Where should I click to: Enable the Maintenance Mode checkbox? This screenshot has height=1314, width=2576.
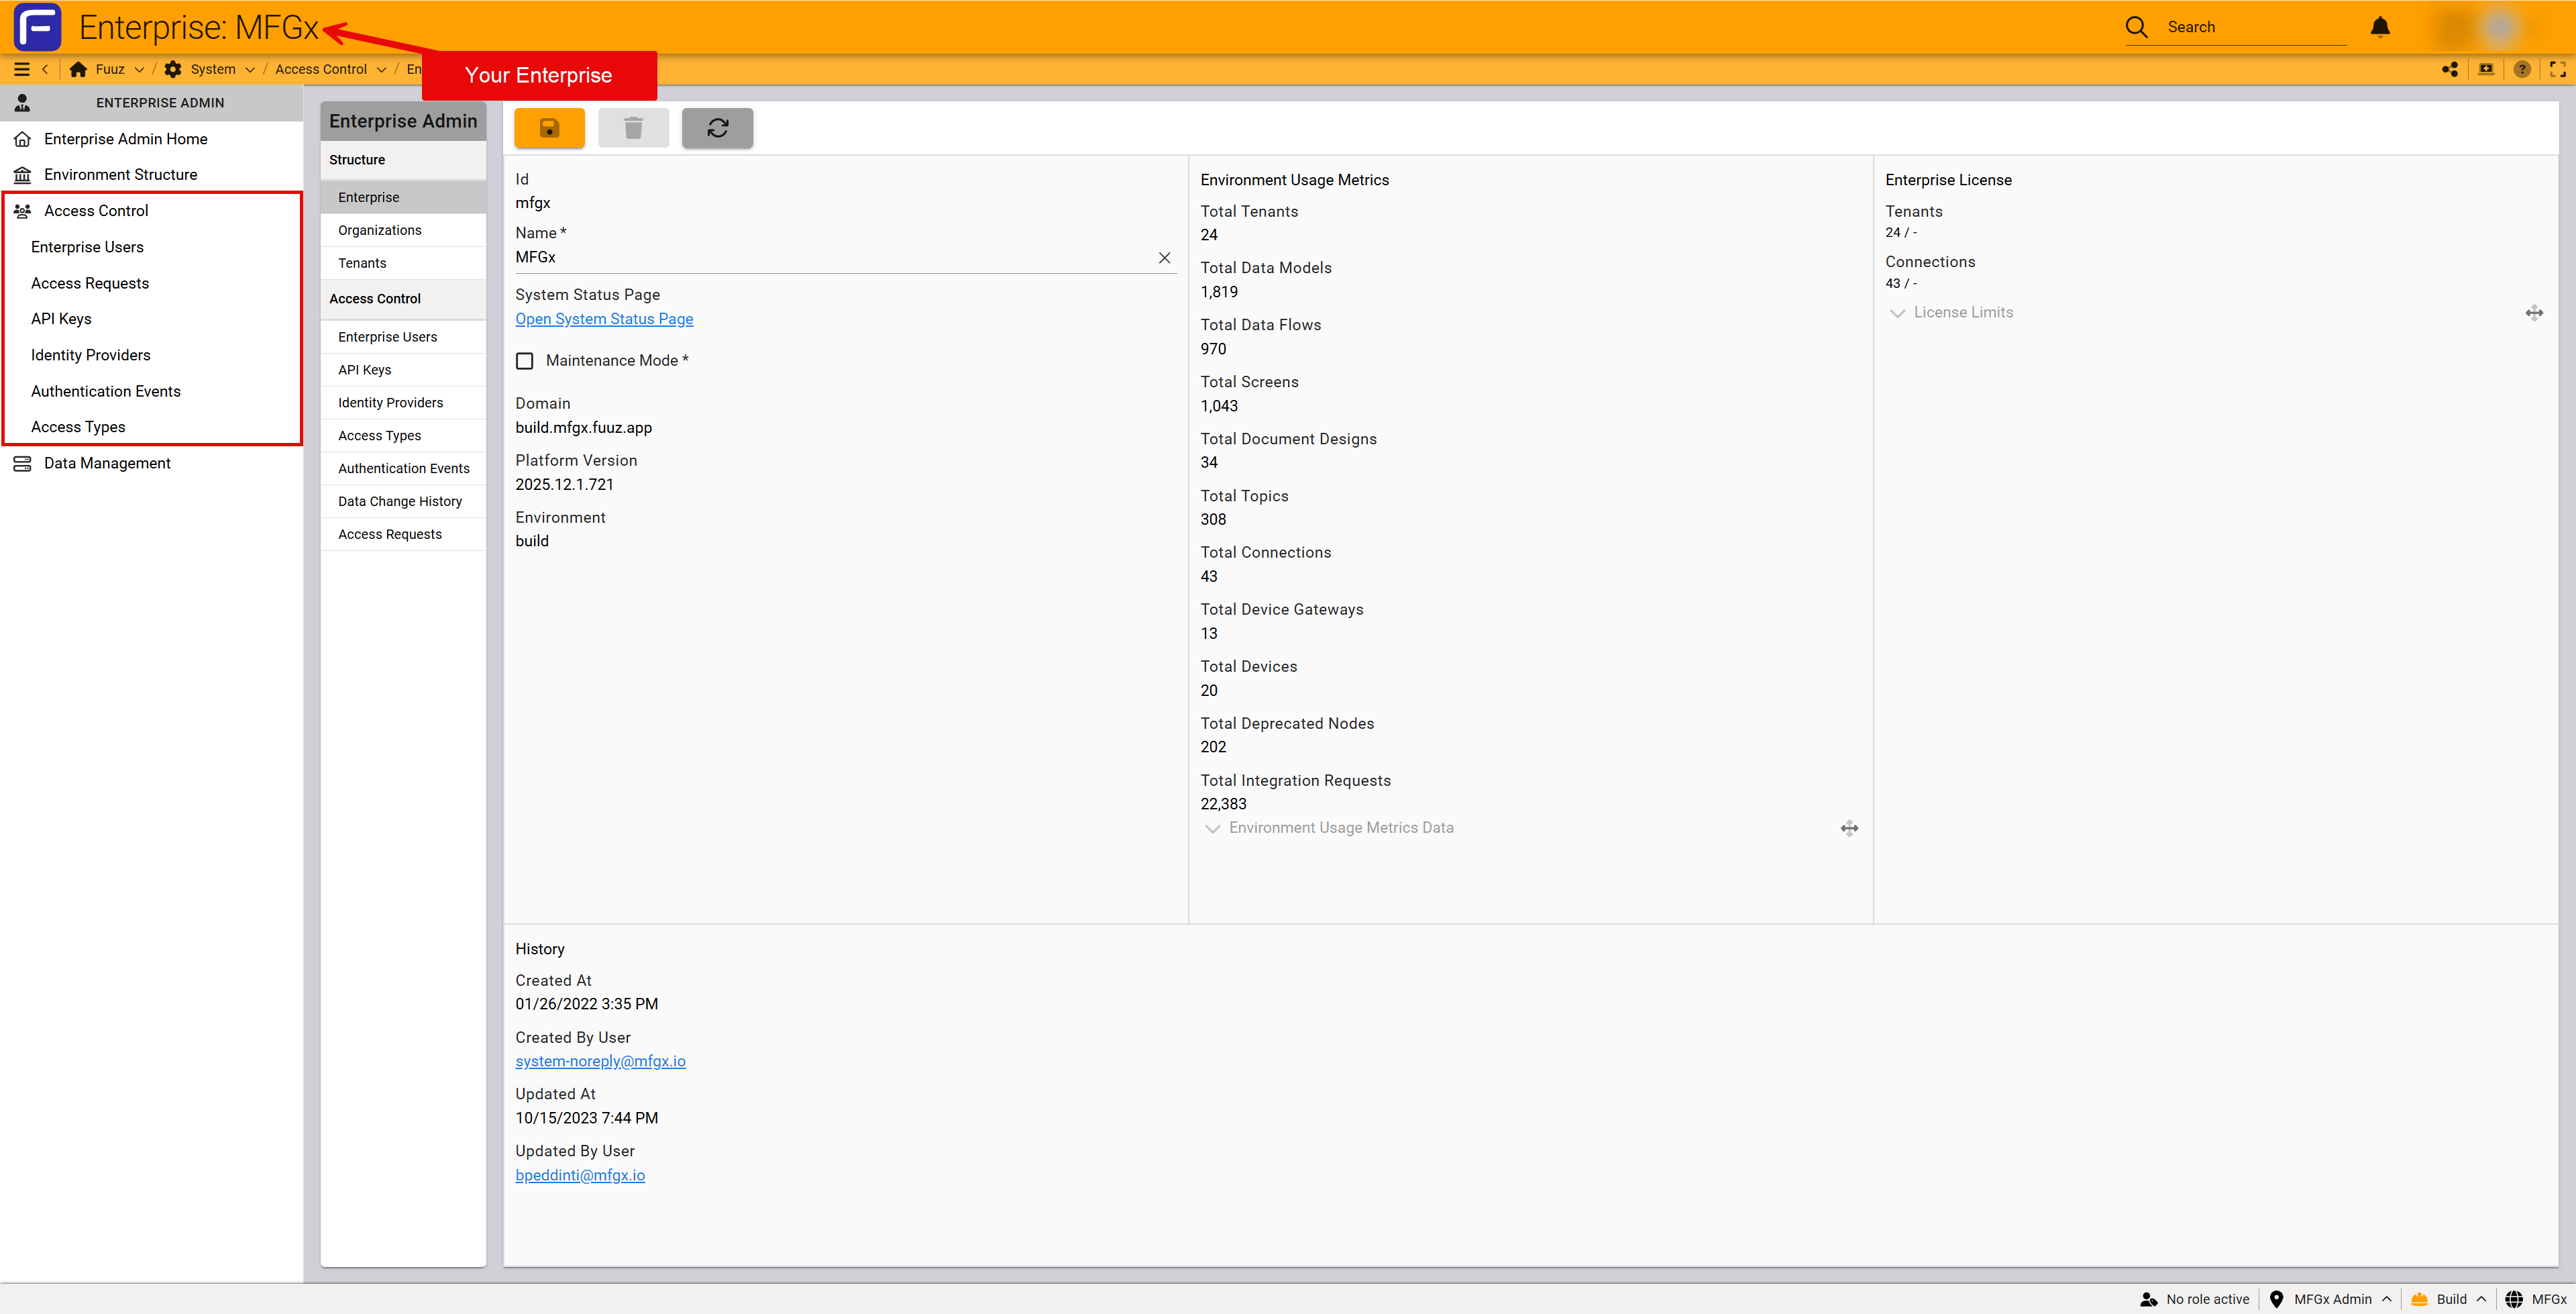[525, 360]
